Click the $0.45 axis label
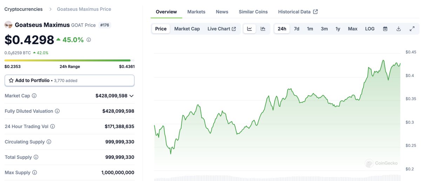 (x=411, y=52)
